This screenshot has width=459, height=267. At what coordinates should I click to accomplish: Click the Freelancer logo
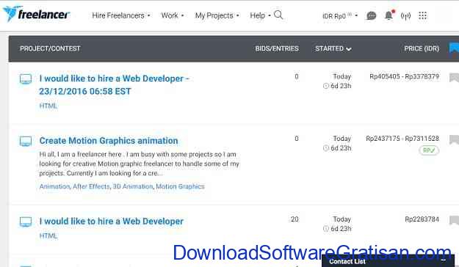pyautogui.click(x=36, y=13)
